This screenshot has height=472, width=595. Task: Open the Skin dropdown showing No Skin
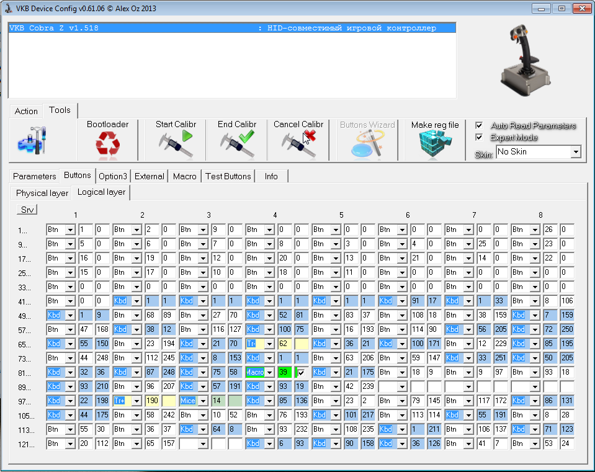tap(576, 152)
